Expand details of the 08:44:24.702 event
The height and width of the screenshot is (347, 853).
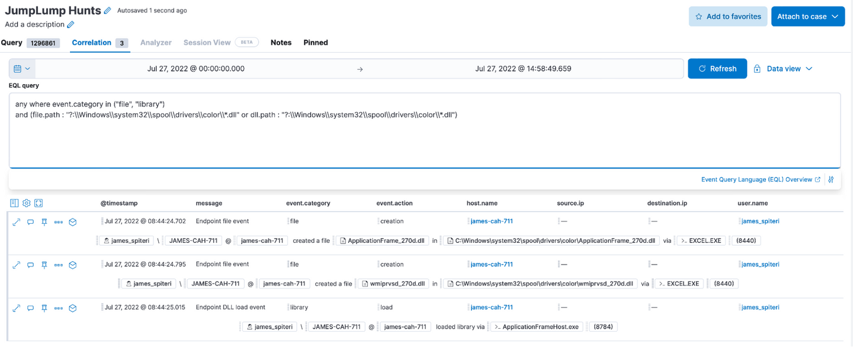[16, 222]
